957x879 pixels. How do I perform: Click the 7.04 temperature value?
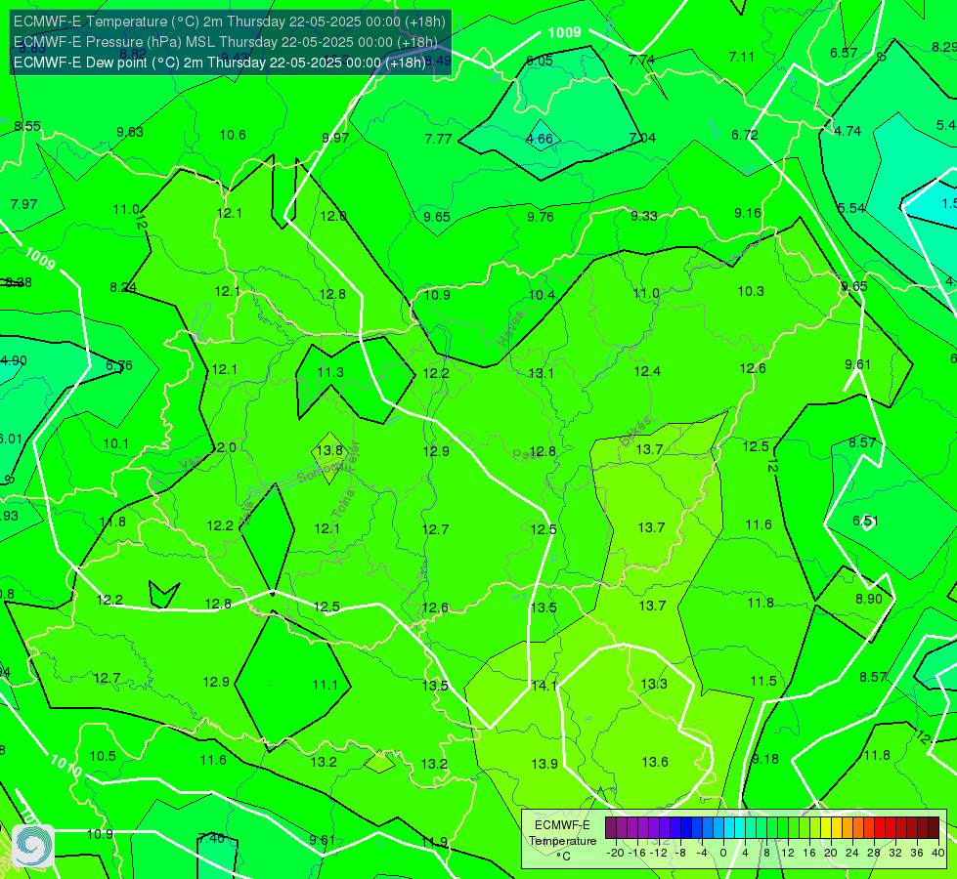pos(642,138)
